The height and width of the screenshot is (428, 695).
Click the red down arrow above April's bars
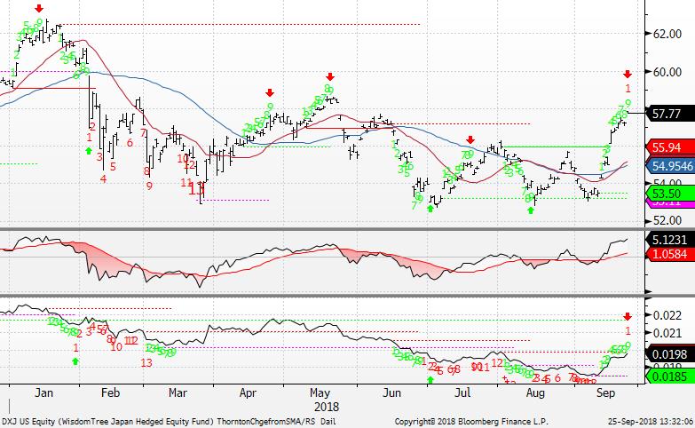[270, 92]
